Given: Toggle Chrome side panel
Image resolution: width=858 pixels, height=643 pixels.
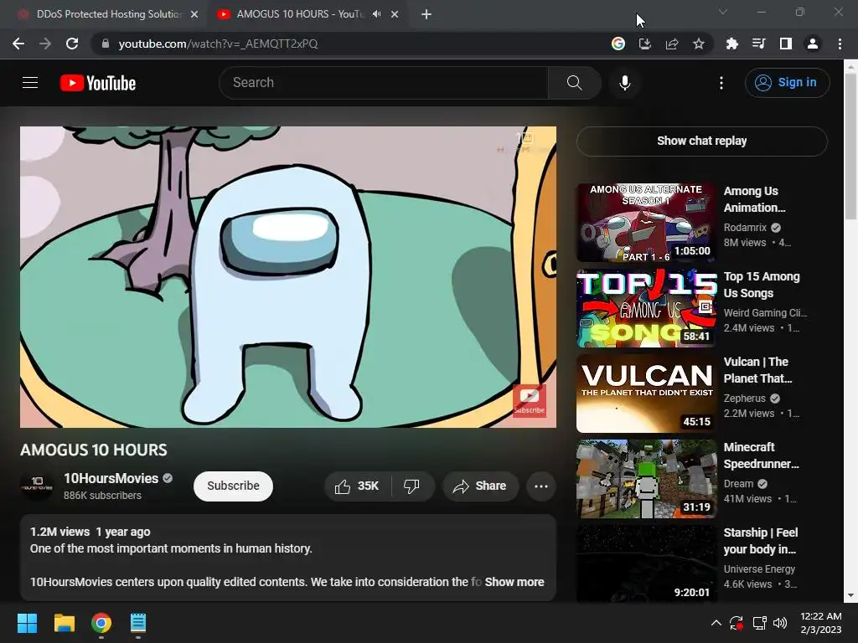Looking at the screenshot, I should pos(785,44).
